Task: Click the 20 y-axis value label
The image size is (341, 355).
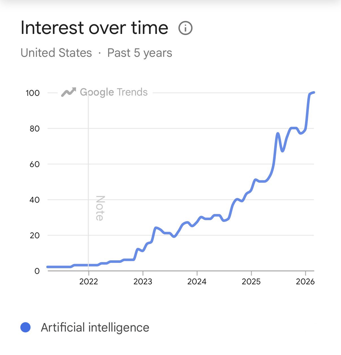Action: pyautogui.click(x=34, y=235)
